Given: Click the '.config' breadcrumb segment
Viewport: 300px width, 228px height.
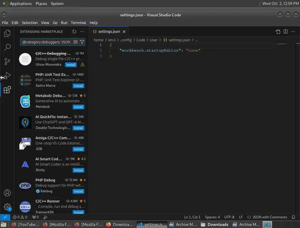Looking at the screenshot, I should pyautogui.click(x=126, y=40).
